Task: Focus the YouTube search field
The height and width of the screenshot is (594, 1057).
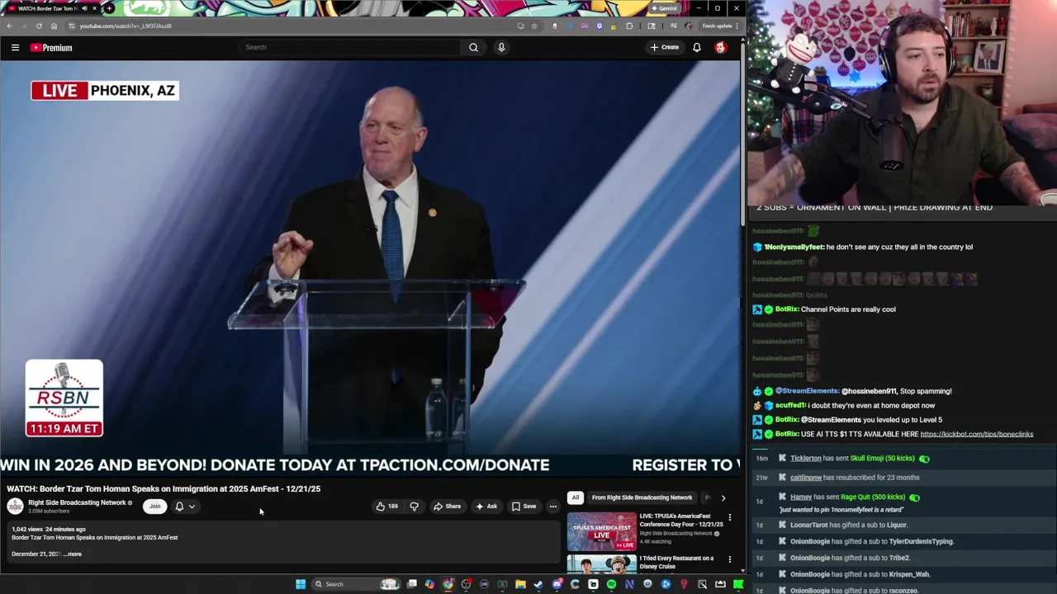Action: tap(350, 47)
